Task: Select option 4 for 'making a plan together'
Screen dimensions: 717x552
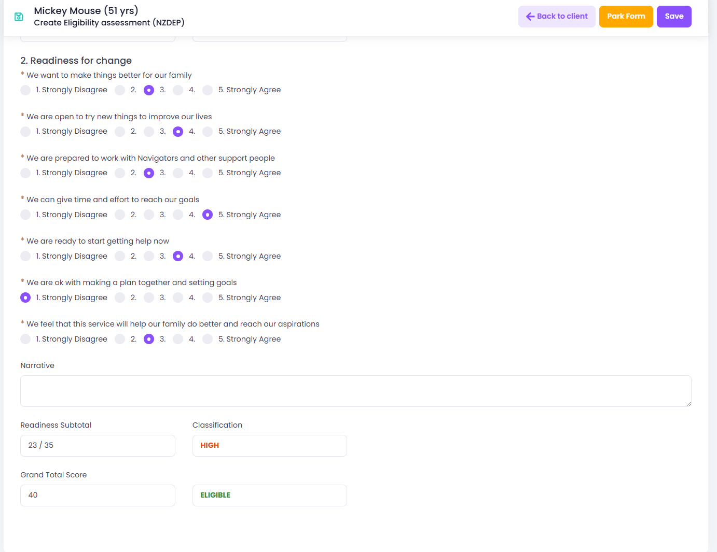Action: click(178, 298)
